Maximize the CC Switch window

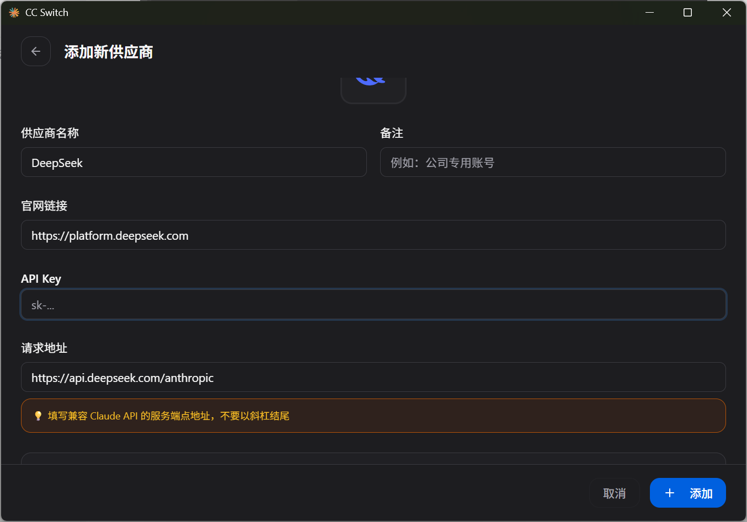688,12
